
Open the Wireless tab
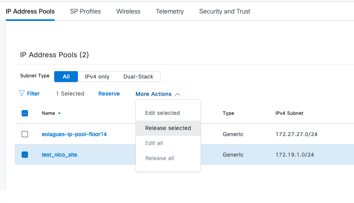pyautogui.click(x=128, y=12)
